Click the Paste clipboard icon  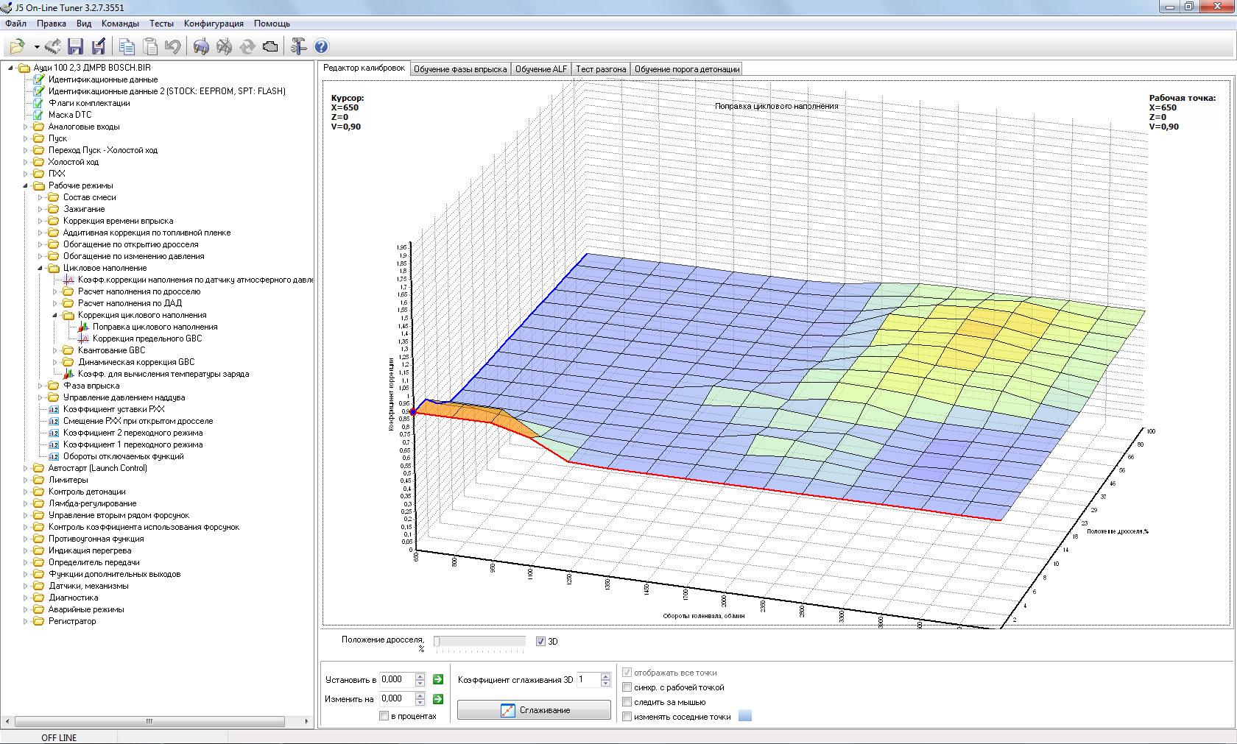click(x=149, y=47)
